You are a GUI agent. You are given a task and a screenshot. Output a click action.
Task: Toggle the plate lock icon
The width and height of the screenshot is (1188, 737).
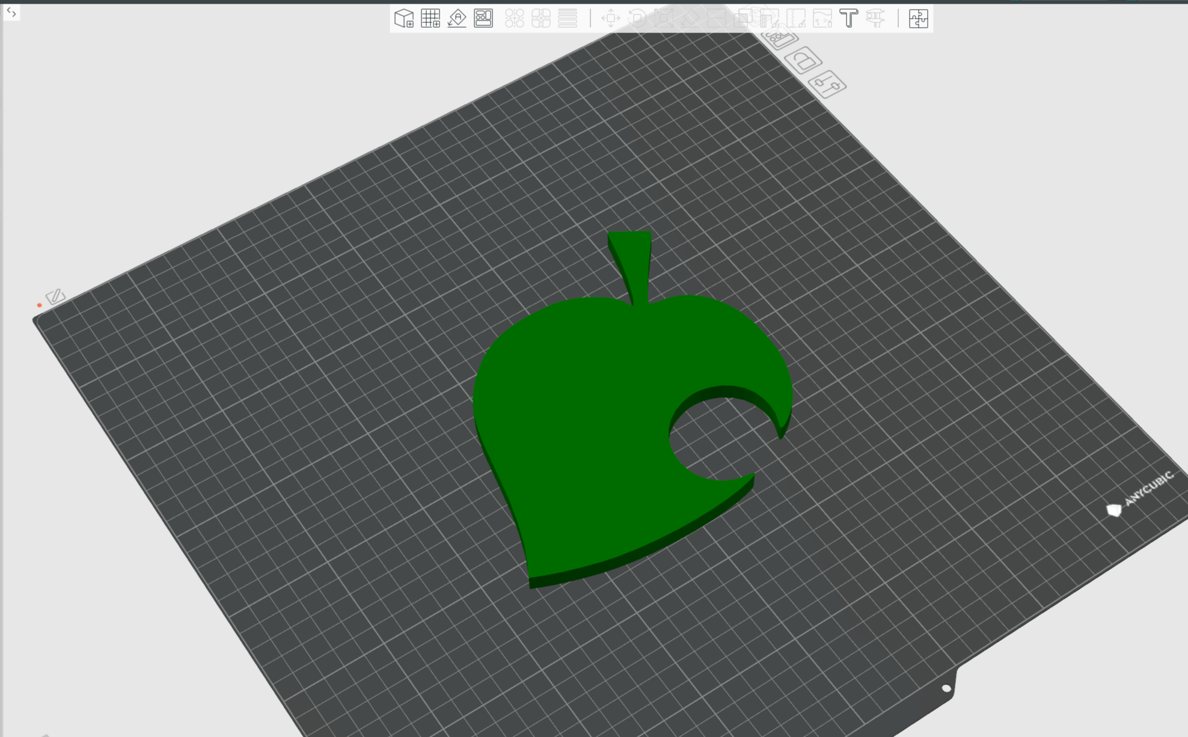[x=804, y=61]
